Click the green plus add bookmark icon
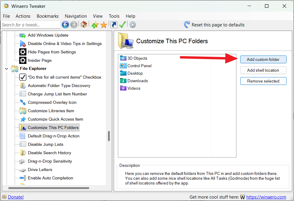 click(x=95, y=25)
